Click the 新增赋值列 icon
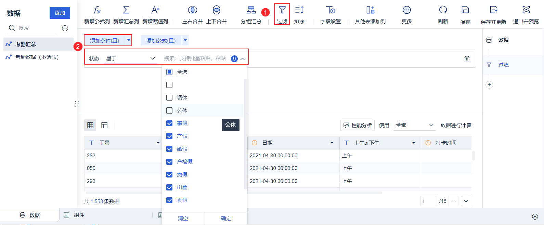 (x=155, y=10)
